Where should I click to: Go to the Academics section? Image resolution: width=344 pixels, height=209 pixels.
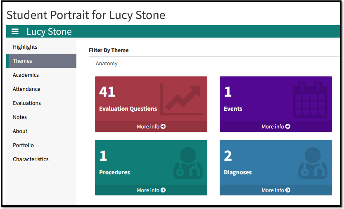[41, 75]
